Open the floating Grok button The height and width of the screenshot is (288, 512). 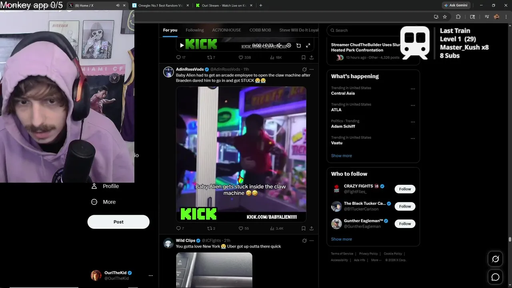[x=495, y=259]
